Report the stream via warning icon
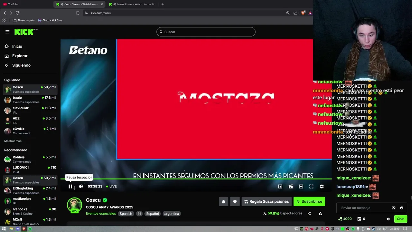412x232 pixels. [x=320, y=213]
